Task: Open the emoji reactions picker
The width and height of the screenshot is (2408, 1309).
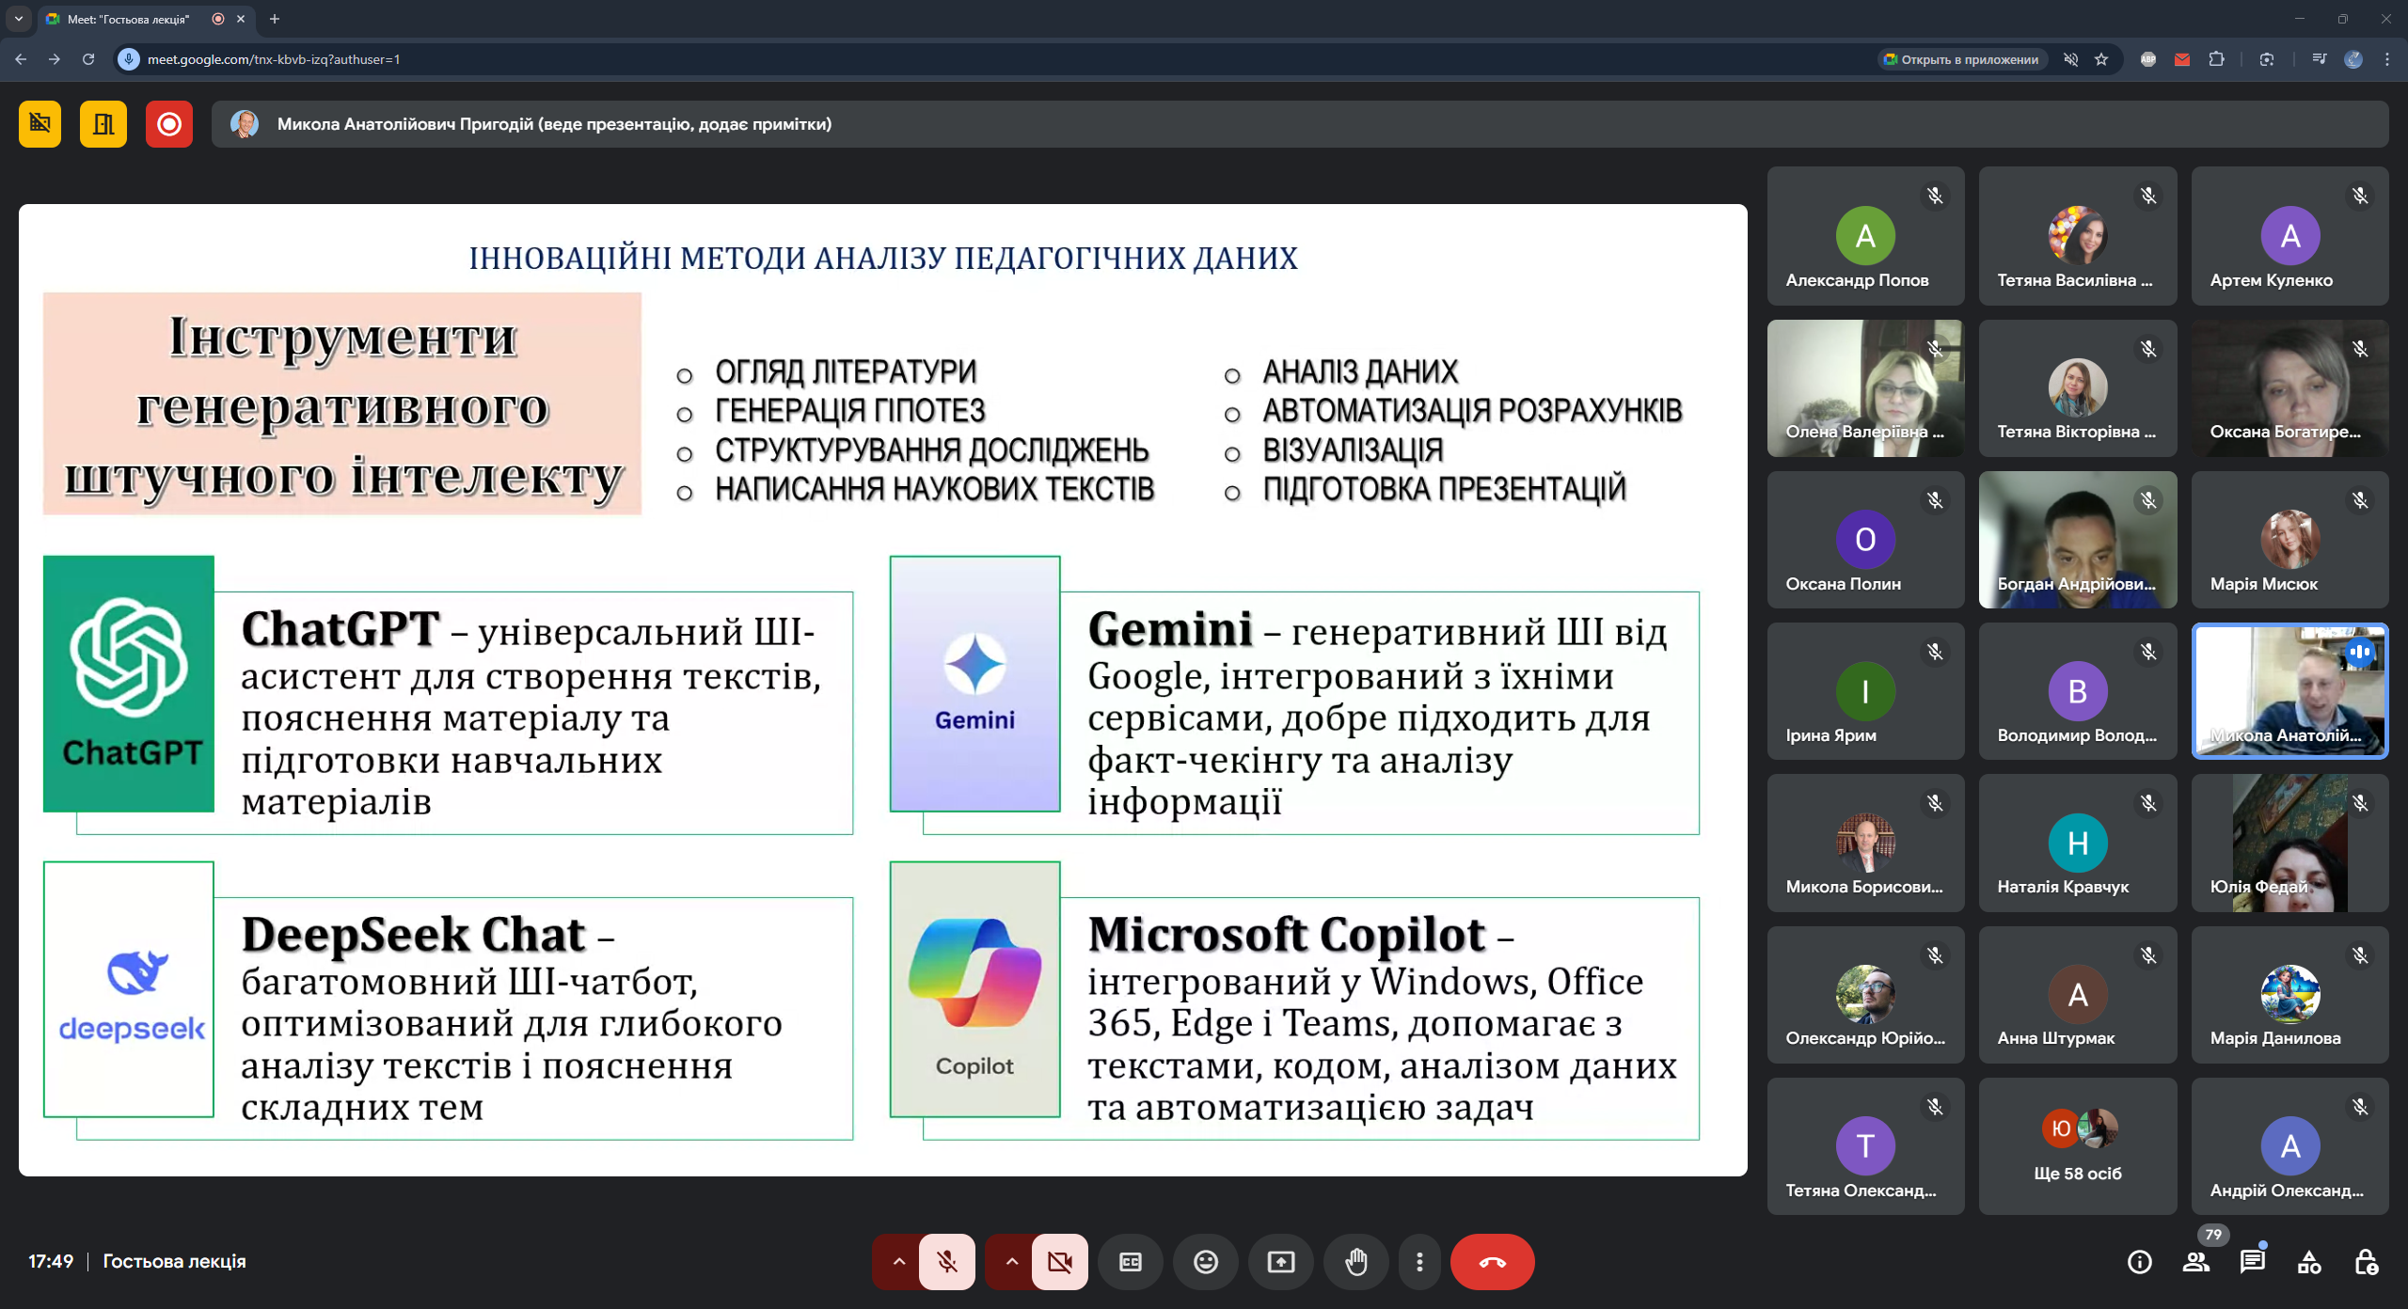Action: (1206, 1262)
